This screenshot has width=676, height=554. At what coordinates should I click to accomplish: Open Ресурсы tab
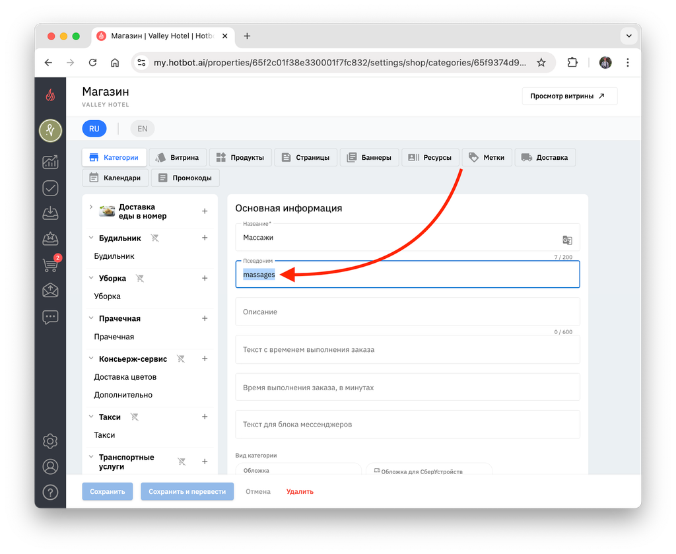click(430, 157)
